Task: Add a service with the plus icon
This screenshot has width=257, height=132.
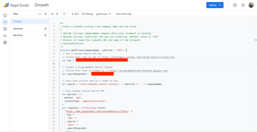Action: click(45, 35)
